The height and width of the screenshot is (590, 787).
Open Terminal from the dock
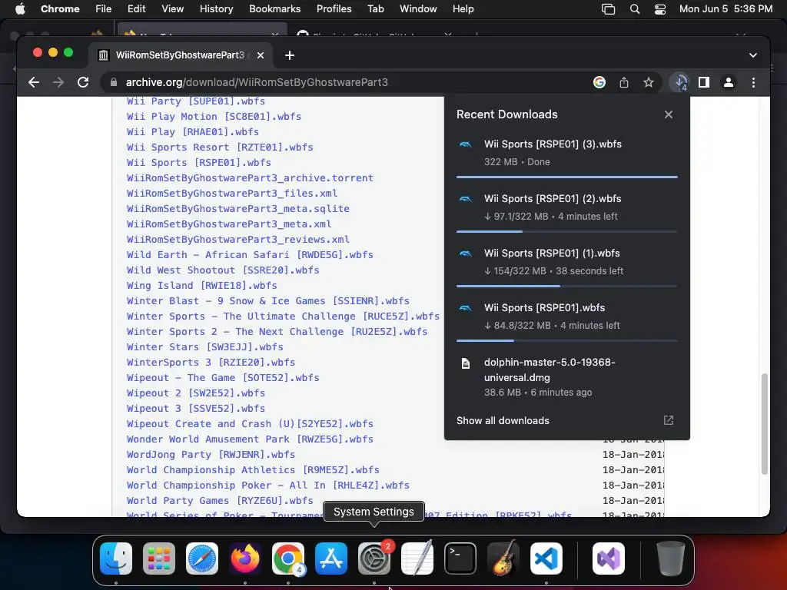[x=460, y=559]
